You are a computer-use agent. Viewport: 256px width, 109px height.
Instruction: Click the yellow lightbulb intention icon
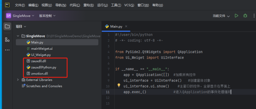tap(119, 85)
